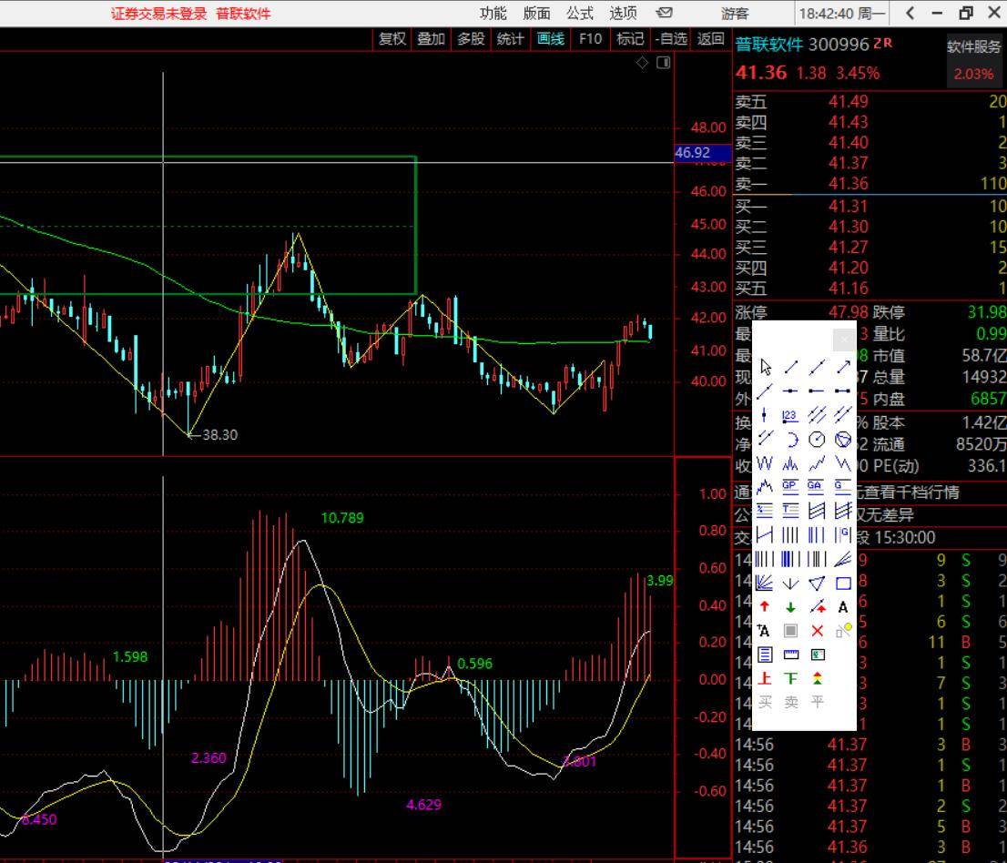Screen dimensions: 1007x863
Task: Click the back arrow in title bar
Action: pos(910,13)
